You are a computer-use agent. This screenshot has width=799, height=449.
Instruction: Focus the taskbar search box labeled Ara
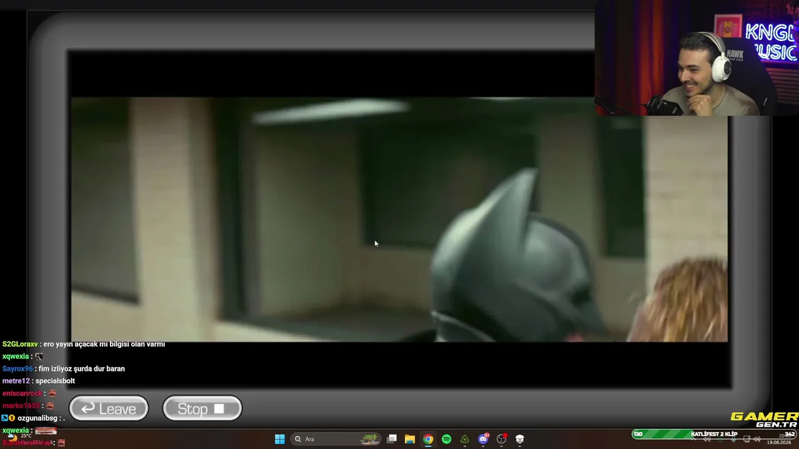(337, 439)
